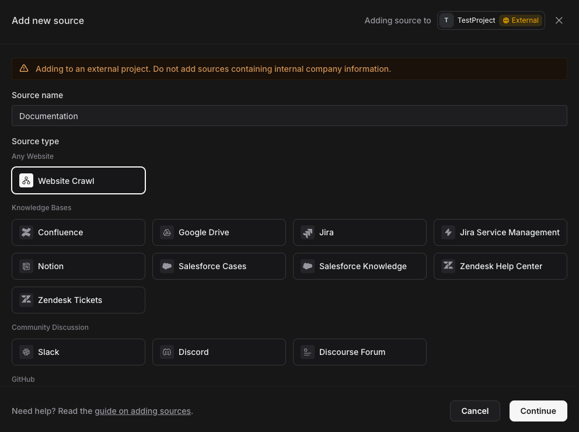This screenshot has height=432, width=579.
Task: Click the Community Discussion section label
Action: [50, 327]
